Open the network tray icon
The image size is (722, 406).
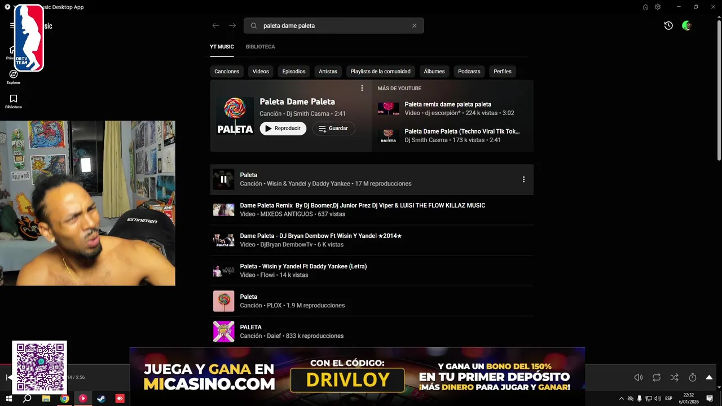click(649, 399)
